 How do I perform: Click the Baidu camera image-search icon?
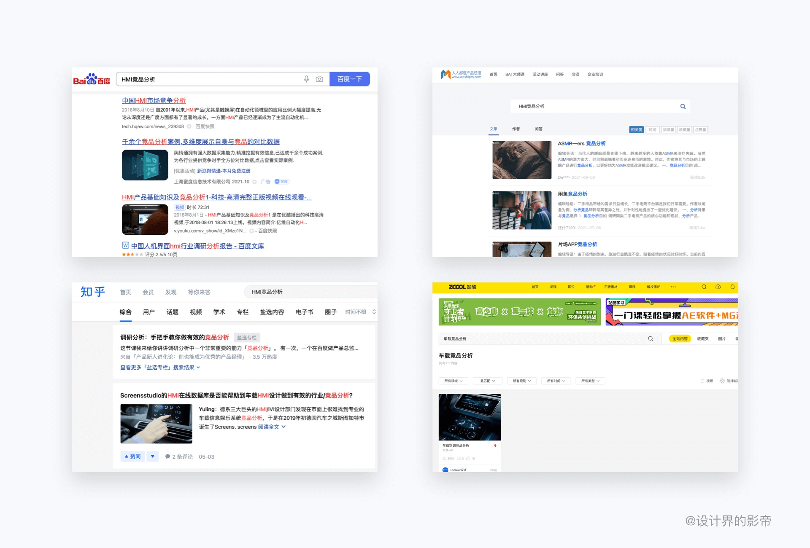pos(319,79)
